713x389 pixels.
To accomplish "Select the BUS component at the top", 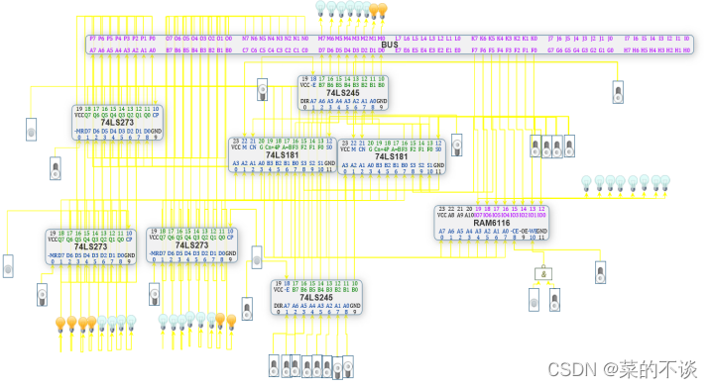I will (x=390, y=45).
